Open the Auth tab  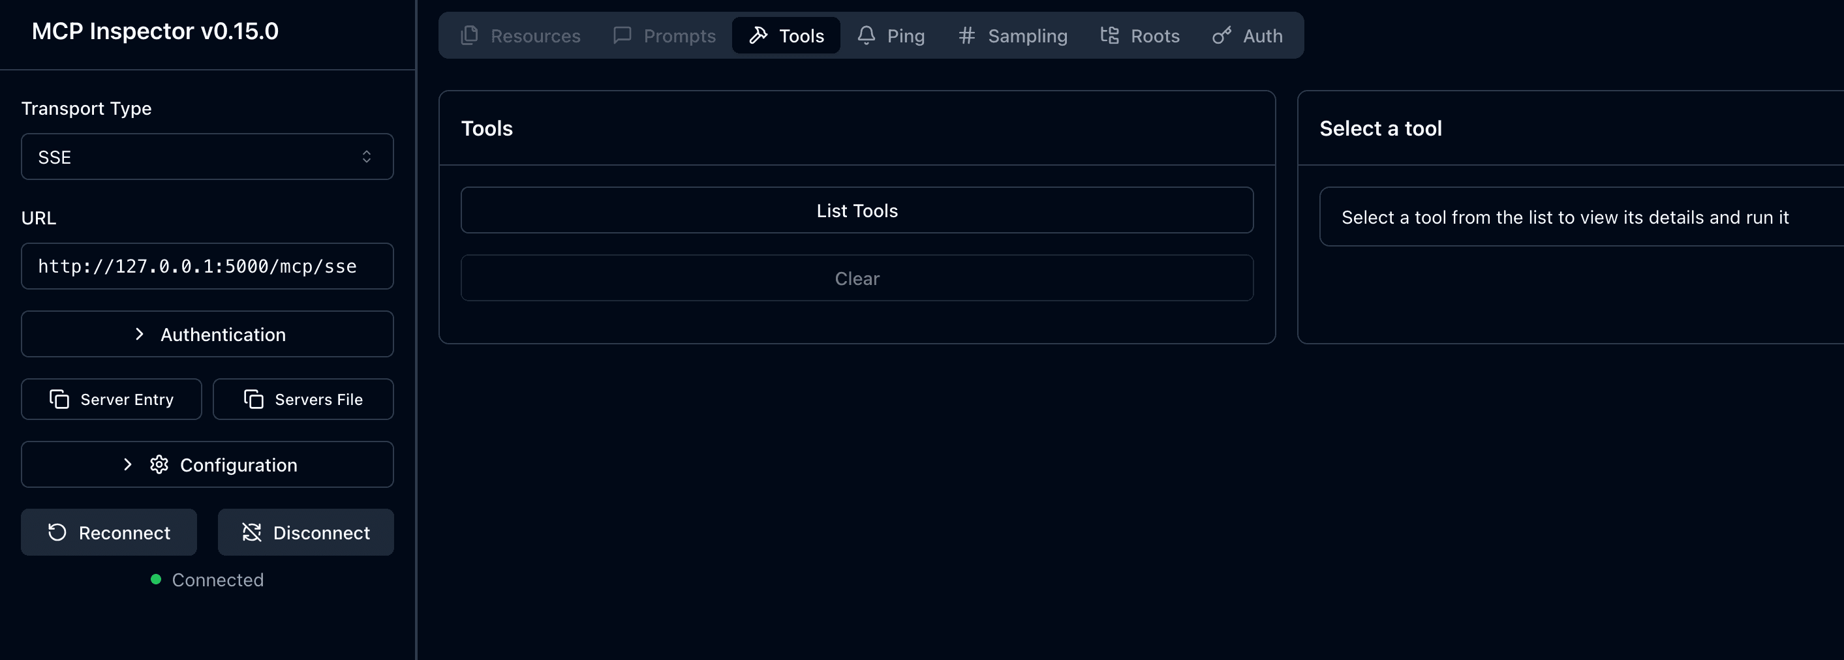1248,35
